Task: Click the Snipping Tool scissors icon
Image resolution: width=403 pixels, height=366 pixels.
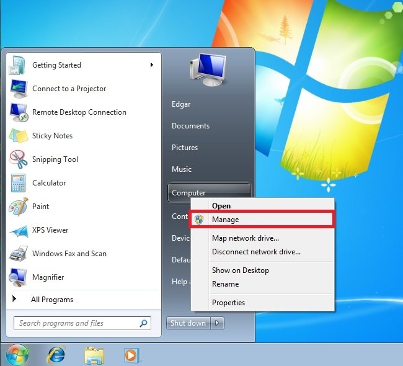Action: pyautogui.click(x=18, y=159)
